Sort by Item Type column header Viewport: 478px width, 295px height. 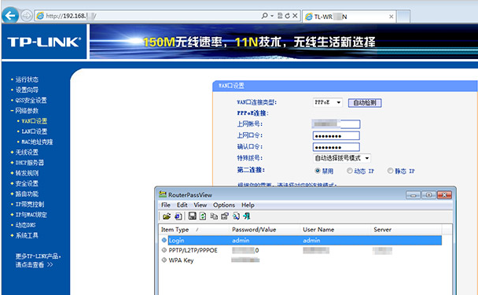tap(194, 230)
